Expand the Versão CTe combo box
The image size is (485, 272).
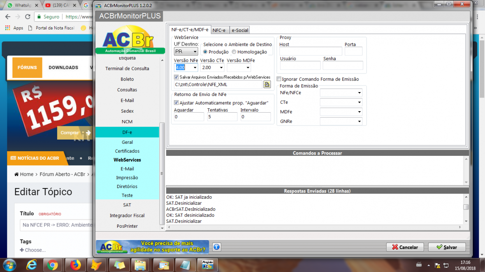click(x=212, y=68)
